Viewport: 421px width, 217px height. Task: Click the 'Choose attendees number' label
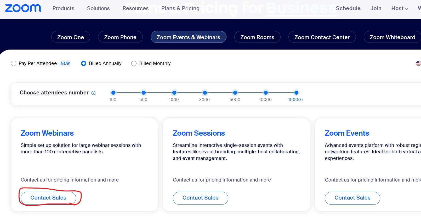point(54,93)
